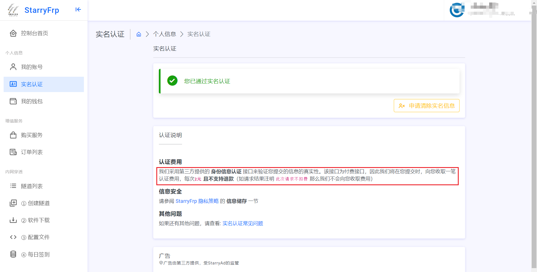The image size is (537, 272).
Task: Navigate to 购买服务 page
Action: point(44,135)
